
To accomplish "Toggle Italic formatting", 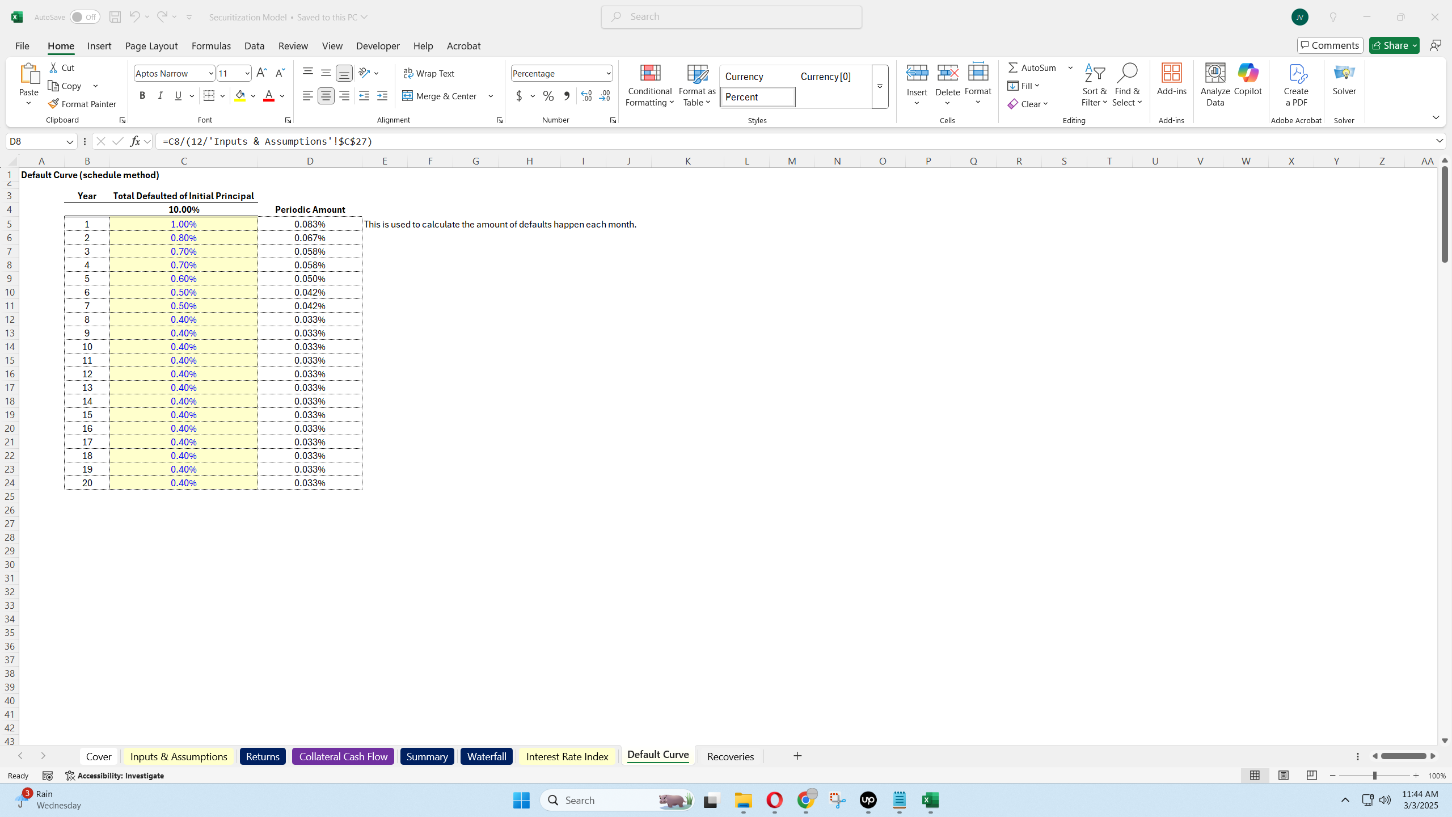I will coord(161,96).
